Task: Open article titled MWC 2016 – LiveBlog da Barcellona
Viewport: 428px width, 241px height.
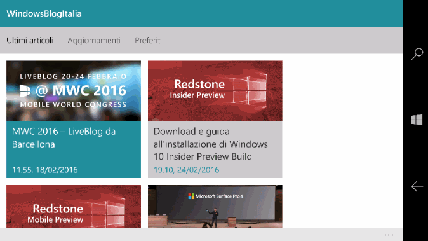Action: tap(64, 138)
